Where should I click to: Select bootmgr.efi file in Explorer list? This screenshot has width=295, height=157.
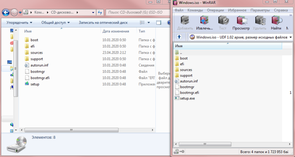(x=40, y=78)
